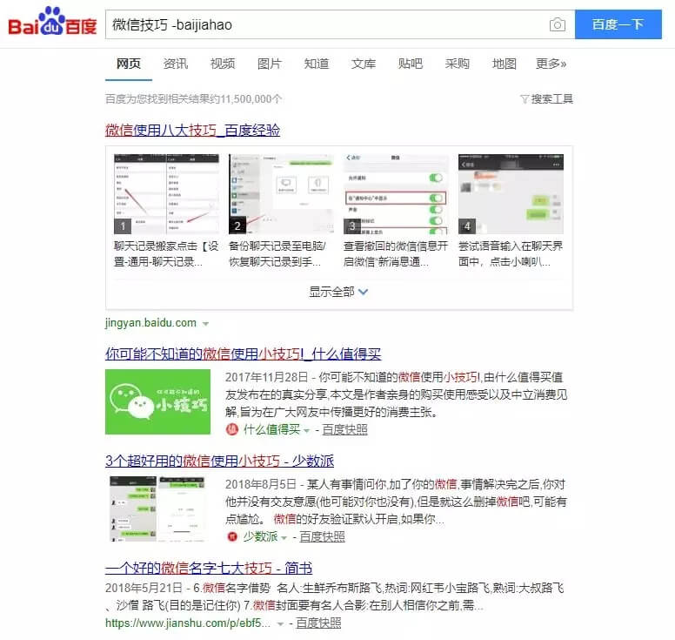This screenshot has width=675, height=640.
Task: Click snippet dated 2017年11月28日
Action: point(396,394)
